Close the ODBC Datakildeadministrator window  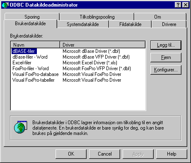coord(186,5)
